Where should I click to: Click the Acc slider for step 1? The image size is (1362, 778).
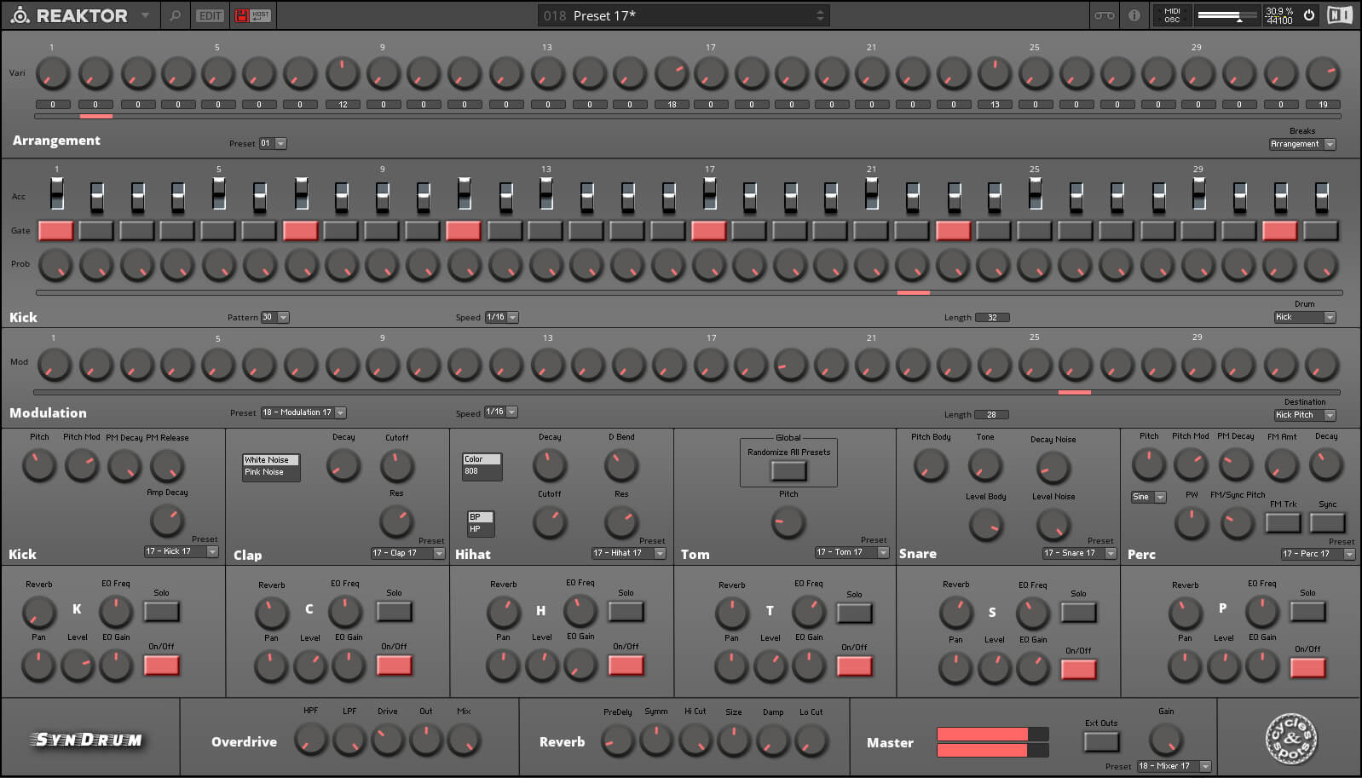(x=56, y=193)
